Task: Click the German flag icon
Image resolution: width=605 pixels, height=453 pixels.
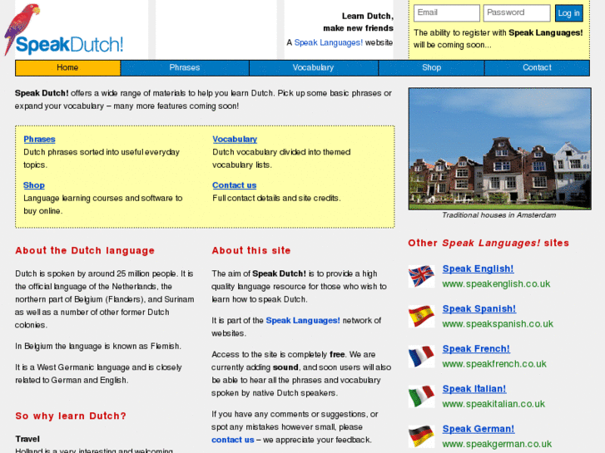Action: click(x=421, y=436)
